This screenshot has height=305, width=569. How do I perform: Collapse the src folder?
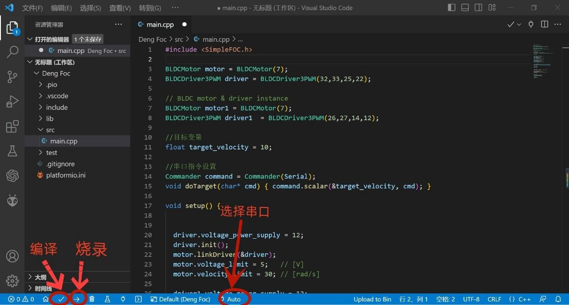(x=50, y=130)
